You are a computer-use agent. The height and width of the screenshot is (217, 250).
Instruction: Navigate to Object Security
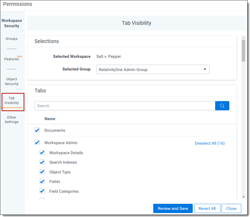tap(11, 81)
